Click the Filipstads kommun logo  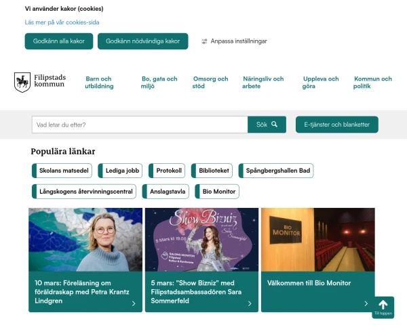[x=40, y=82]
